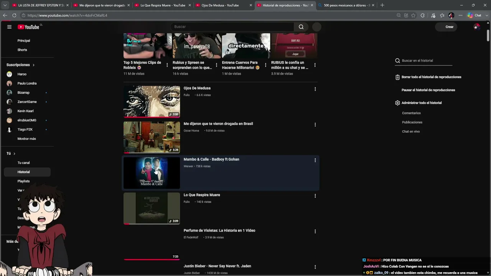491x276 pixels.
Task: Open ZarcortGame channel avatar
Action: point(9,102)
